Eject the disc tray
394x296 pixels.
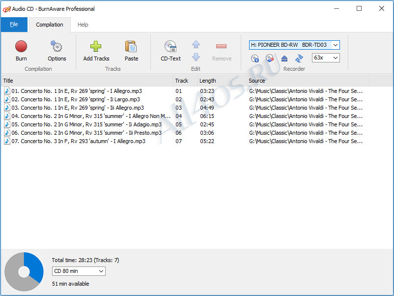[x=284, y=59]
